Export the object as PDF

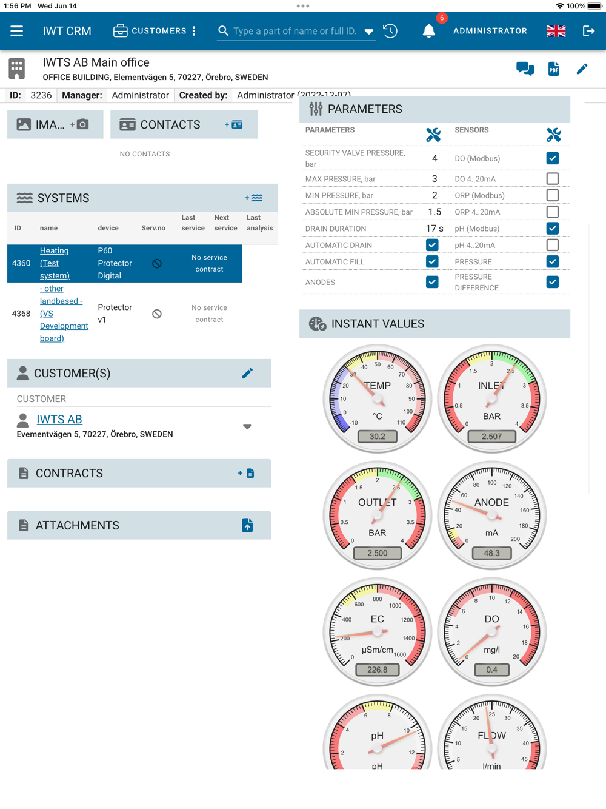[x=553, y=69]
